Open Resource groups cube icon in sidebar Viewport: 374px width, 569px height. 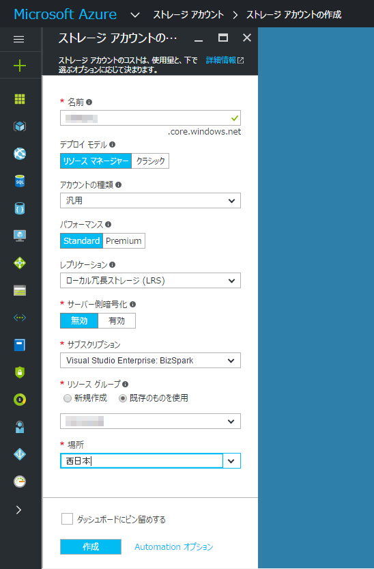pyautogui.click(x=20, y=126)
